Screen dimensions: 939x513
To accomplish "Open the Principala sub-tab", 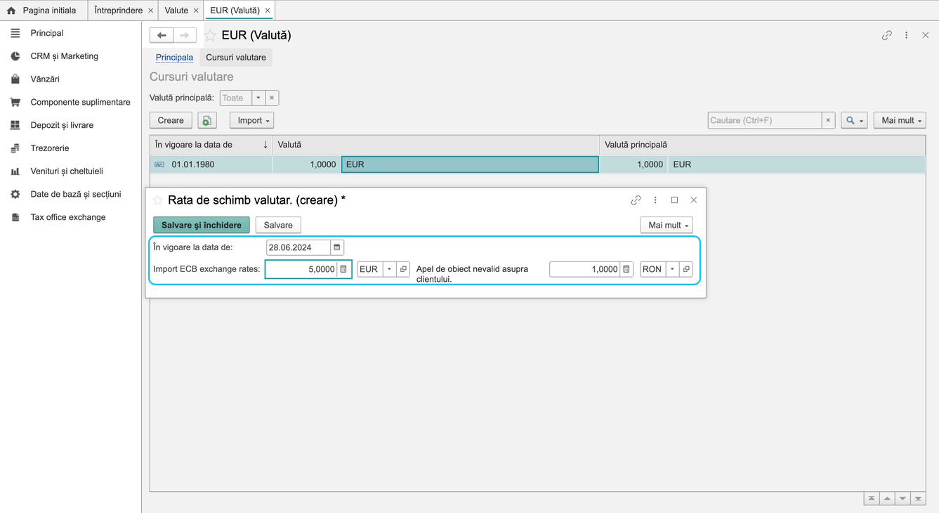I will tap(174, 58).
